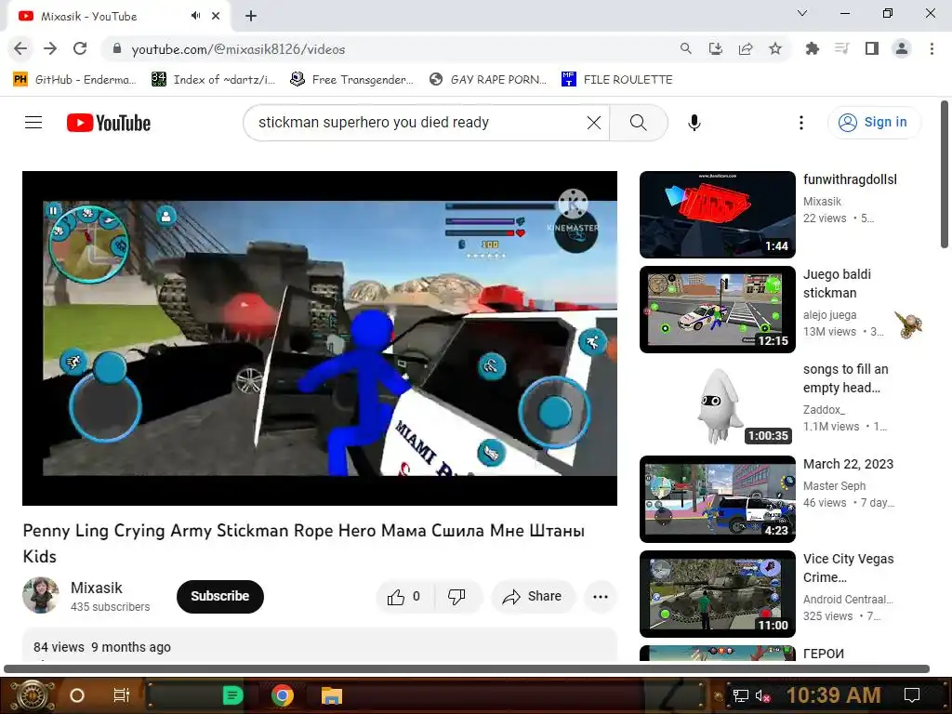Open Chrome three-dot menu
The width and height of the screenshot is (952, 714).
coord(932,48)
